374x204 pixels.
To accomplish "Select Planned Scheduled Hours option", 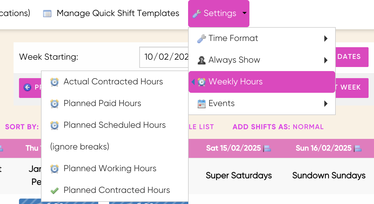I will [114, 125].
